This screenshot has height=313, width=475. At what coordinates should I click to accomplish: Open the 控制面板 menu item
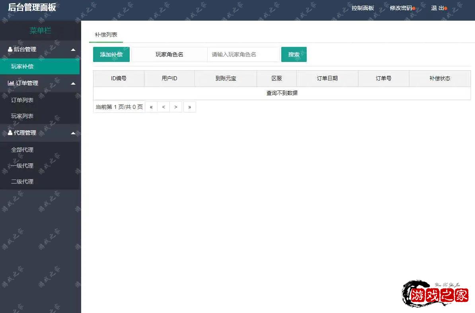point(362,7)
